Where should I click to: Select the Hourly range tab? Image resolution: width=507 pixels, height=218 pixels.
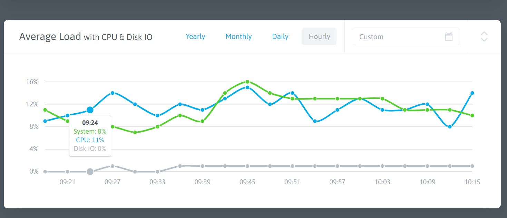[x=319, y=37]
